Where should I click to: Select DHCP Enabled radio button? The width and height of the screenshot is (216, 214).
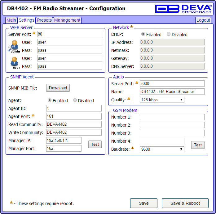143,34
